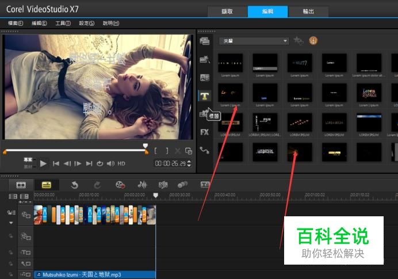
Task: Click the timeline playhead marker on ruler
Action: [156, 195]
